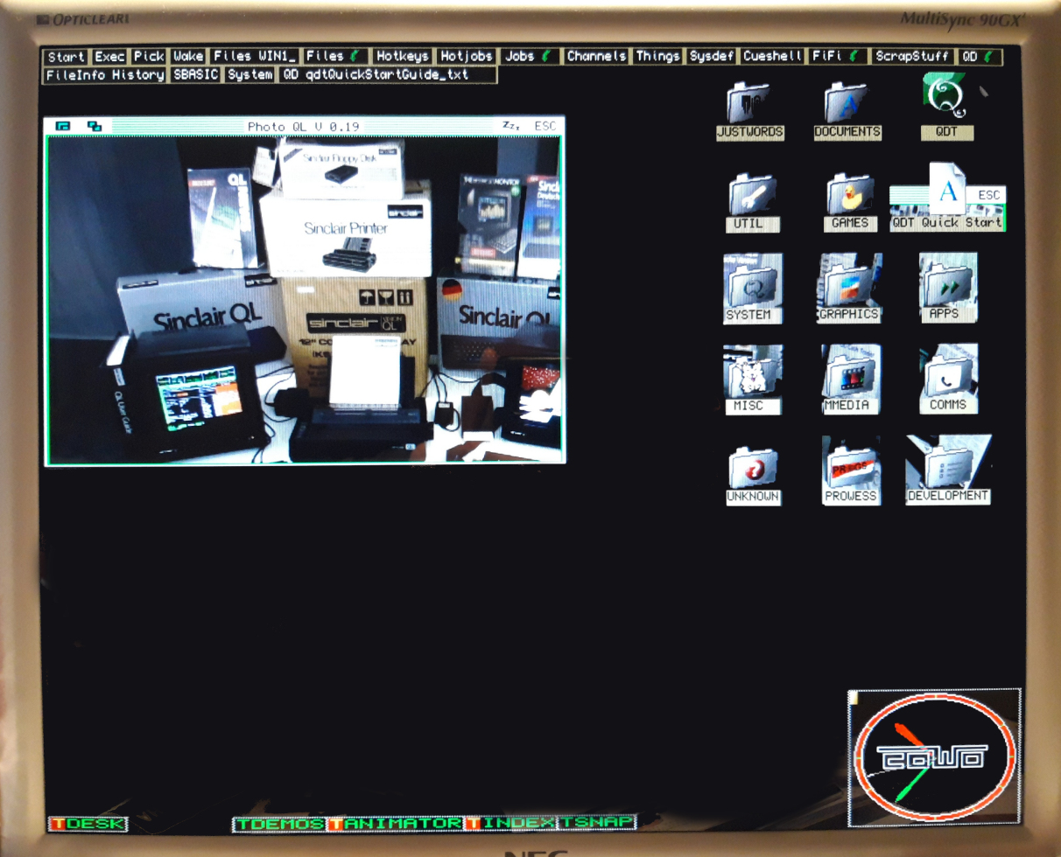Viewport: 1061px width, 857px height.
Task: Click the analog clock widget
Action: 933,756
